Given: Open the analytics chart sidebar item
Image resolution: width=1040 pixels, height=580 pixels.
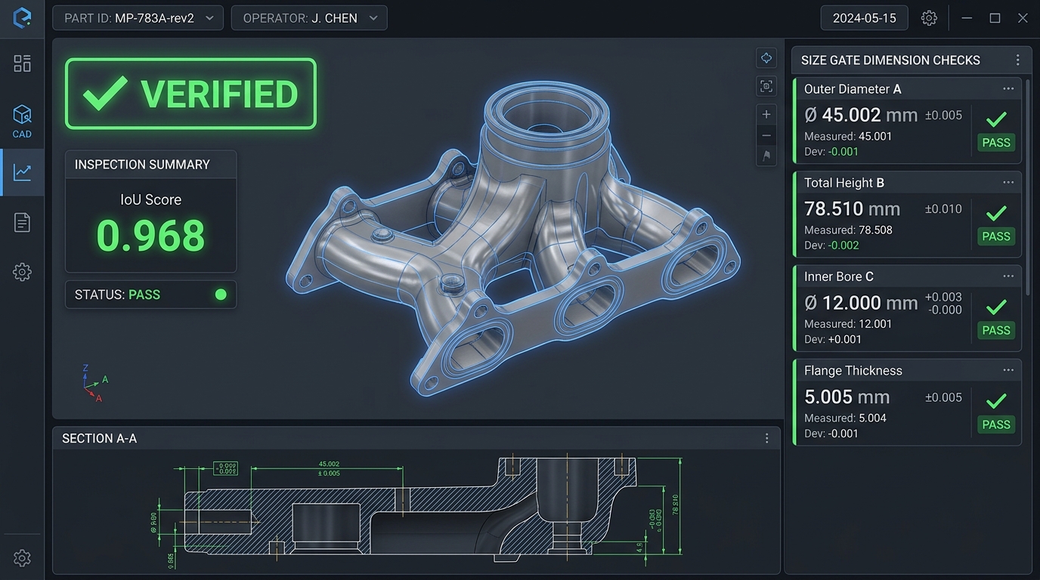Looking at the screenshot, I should (x=22, y=172).
